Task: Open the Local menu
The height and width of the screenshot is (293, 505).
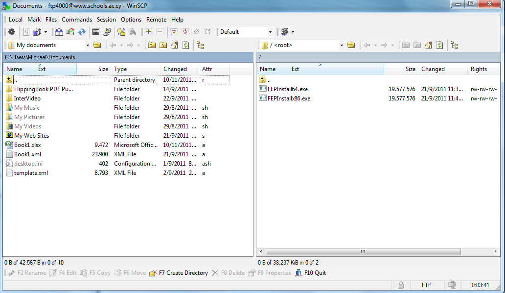Action: 16,19
